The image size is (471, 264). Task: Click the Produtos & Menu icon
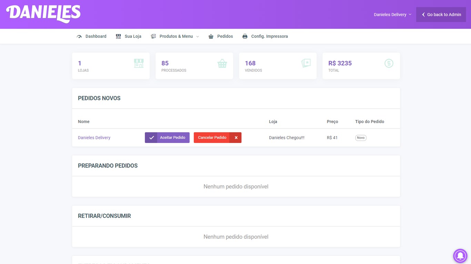(x=153, y=36)
